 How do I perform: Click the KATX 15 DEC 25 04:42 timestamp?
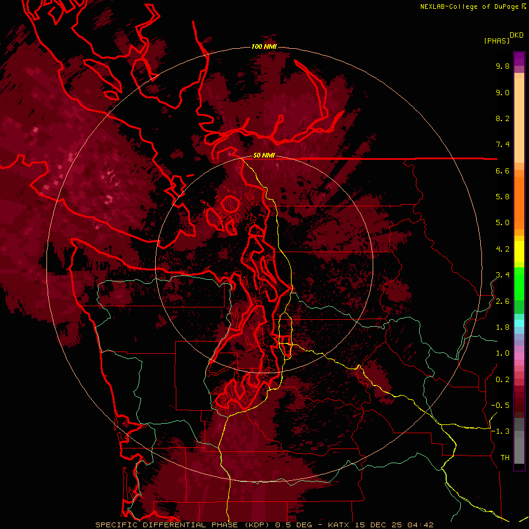[x=380, y=525]
